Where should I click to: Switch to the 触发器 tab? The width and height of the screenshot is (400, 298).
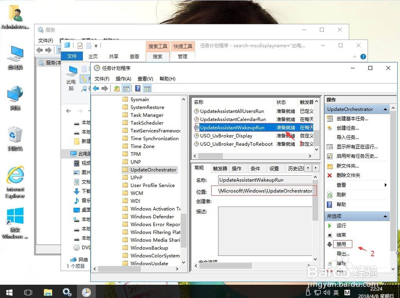click(220, 169)
